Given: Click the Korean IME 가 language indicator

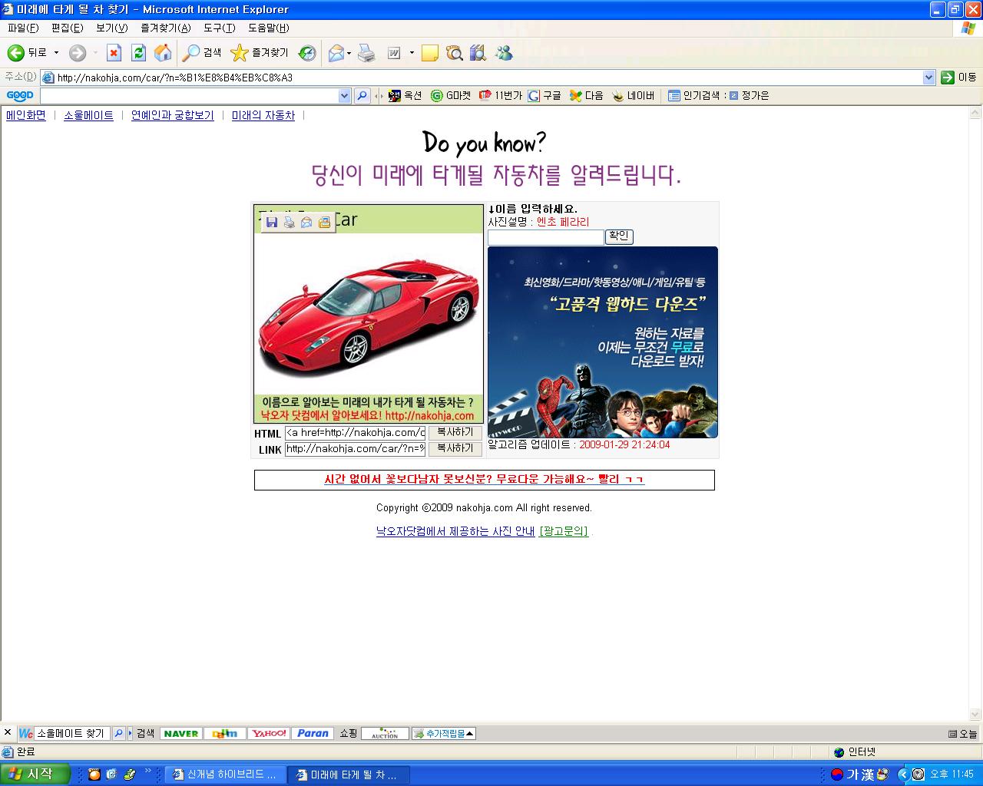Looking at the screenshot, I should (x=852, y=774).
